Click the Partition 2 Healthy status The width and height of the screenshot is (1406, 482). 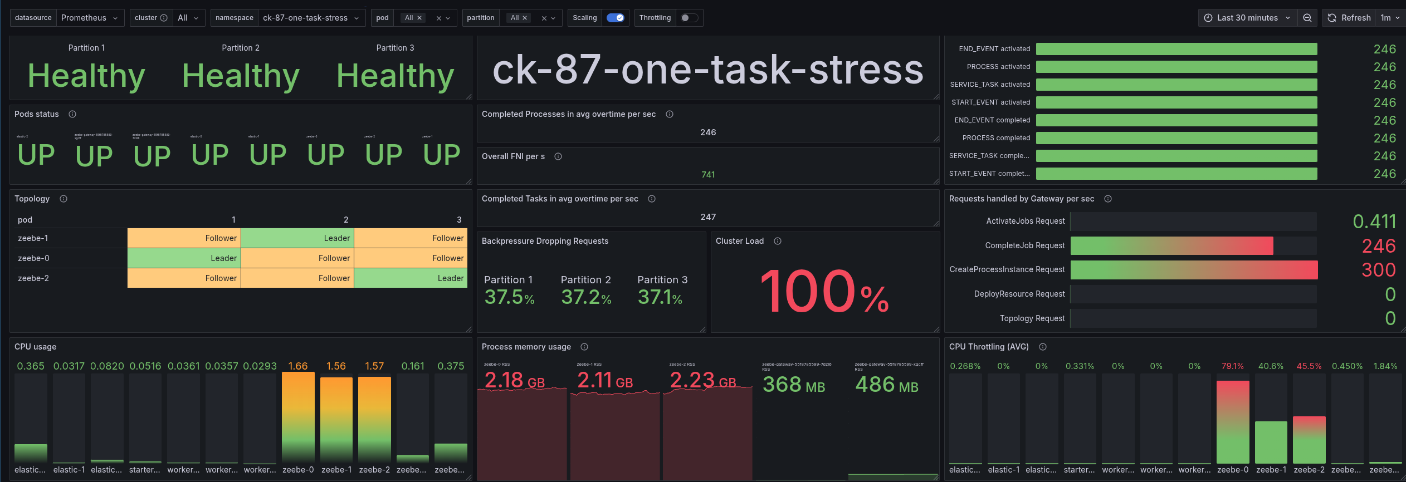(241, 76)
